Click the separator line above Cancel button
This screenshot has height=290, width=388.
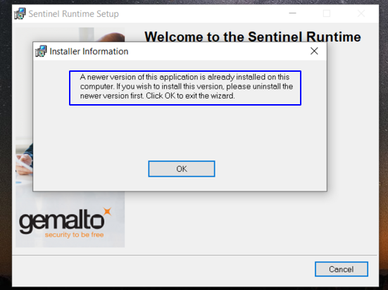pyautogui.click(x=194, y=255)
